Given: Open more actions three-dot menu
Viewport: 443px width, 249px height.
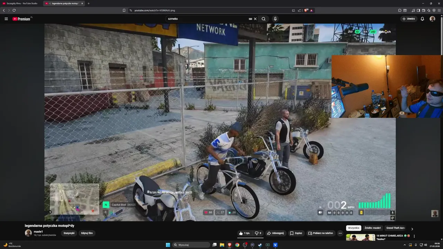Looking at the screenshot, I should tap(340, 233).
